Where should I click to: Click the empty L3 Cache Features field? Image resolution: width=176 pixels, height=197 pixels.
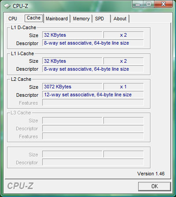tap(93, 136)
